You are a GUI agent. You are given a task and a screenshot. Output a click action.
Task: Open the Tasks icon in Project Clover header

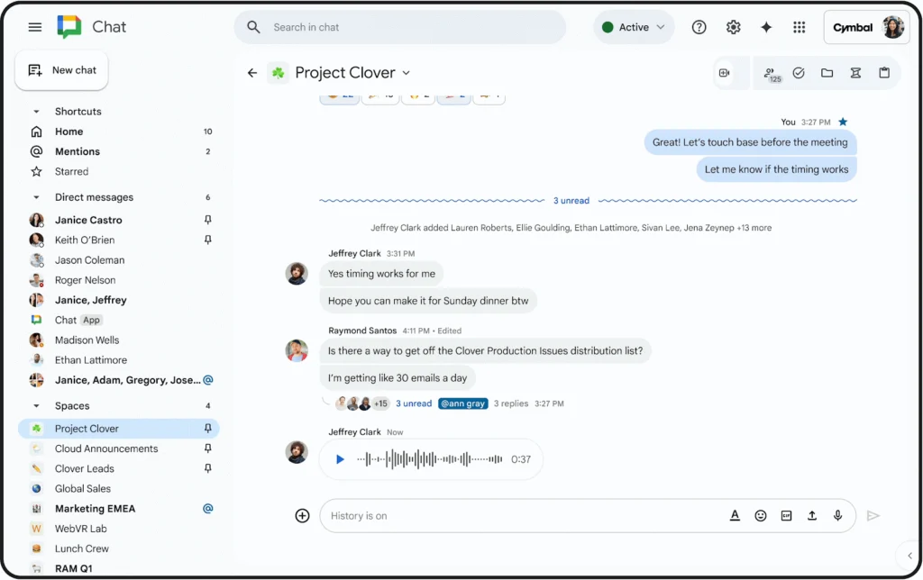(x=799, y=73)
